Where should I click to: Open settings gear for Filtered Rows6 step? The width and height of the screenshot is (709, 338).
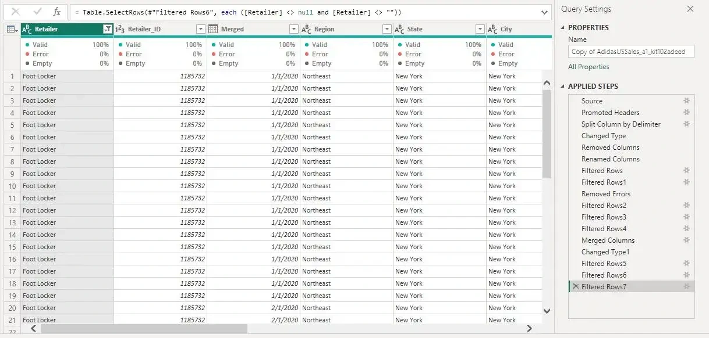686,275
